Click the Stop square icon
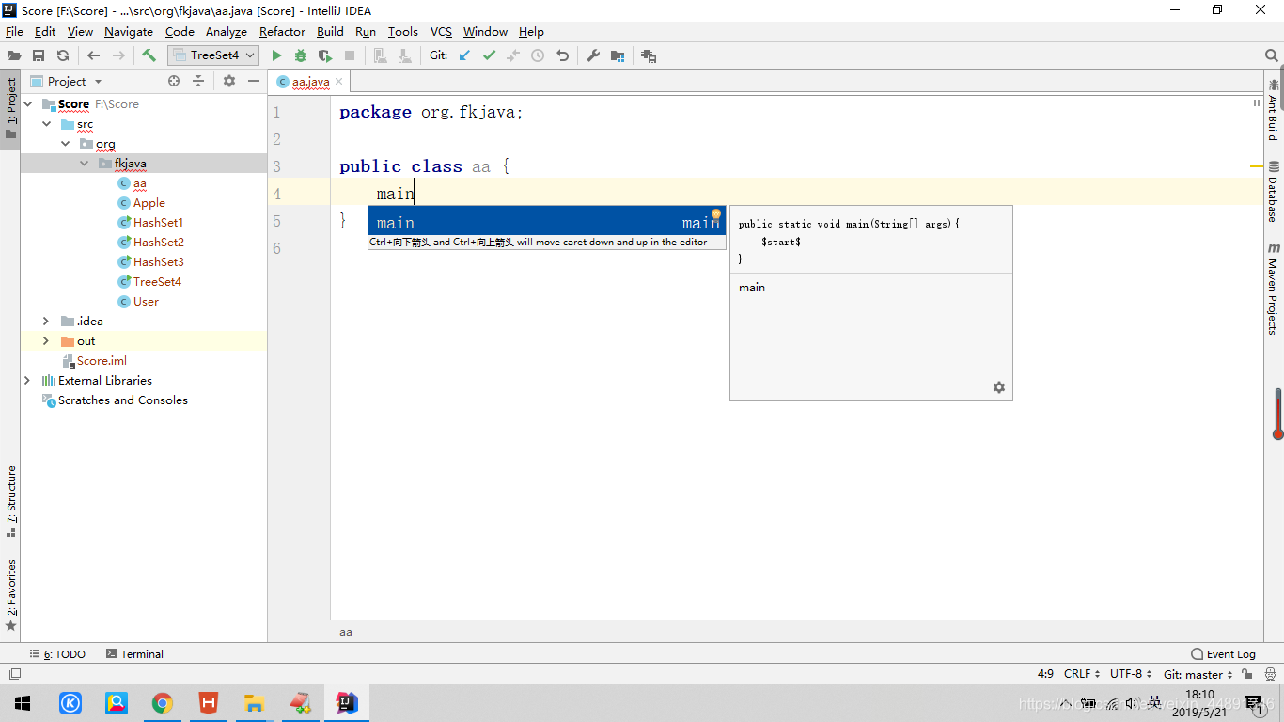 coord(350,55)
